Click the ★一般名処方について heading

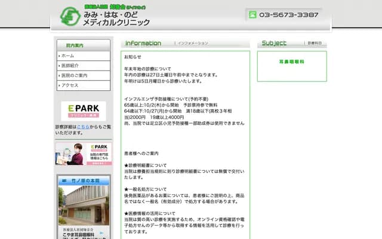pos(146,189)
